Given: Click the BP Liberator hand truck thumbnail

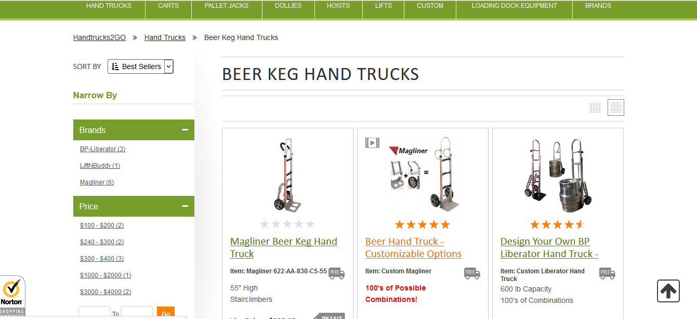Looking at the screenshot, I should click(558, 175).
